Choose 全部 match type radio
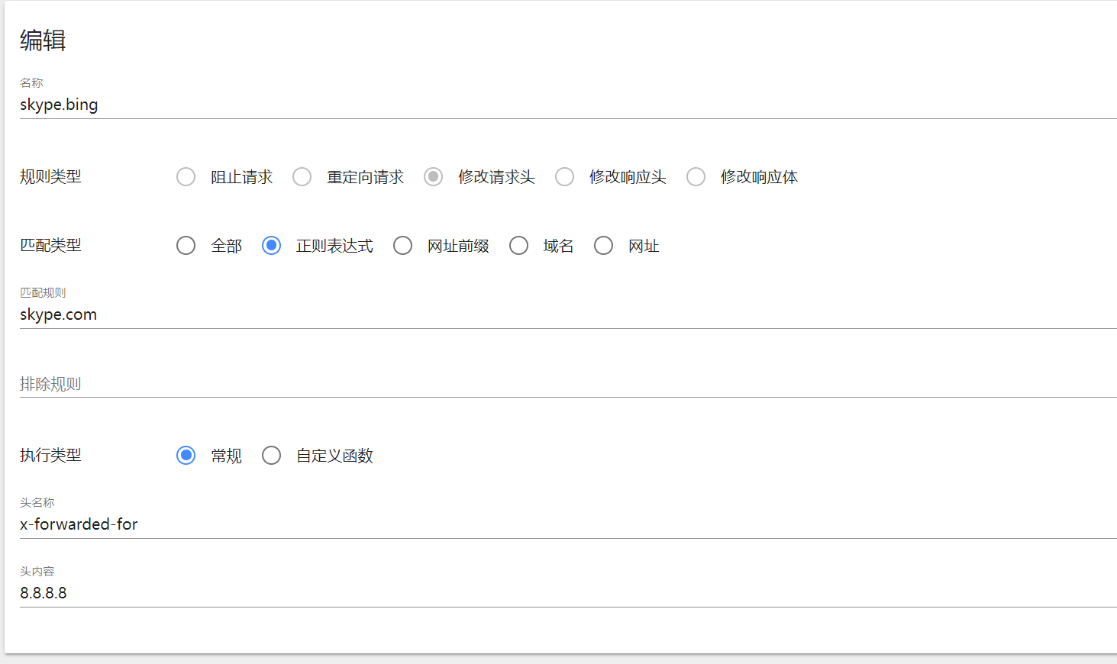This screenshot has width=1117, height=664. click(186, 246)
